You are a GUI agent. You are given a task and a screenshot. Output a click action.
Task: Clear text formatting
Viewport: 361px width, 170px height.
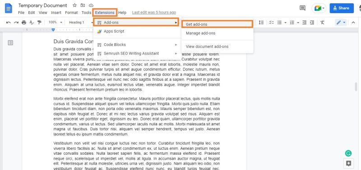click(x=322, y=22)
